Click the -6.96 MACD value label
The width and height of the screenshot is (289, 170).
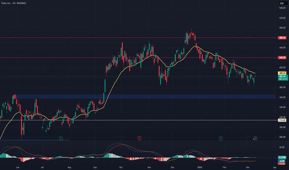click(x=282, y=161)
